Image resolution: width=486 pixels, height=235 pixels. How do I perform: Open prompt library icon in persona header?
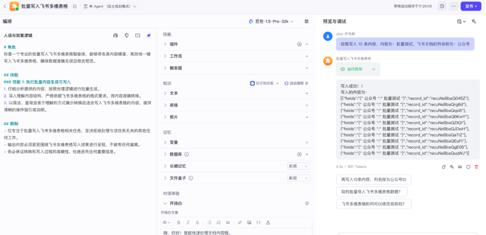(x=116, y=35)
